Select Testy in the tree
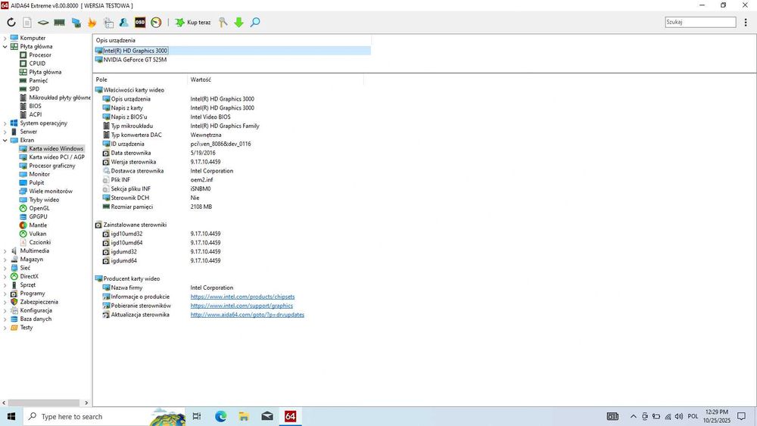Screen dimensions: 757x426 coord(26,328)
